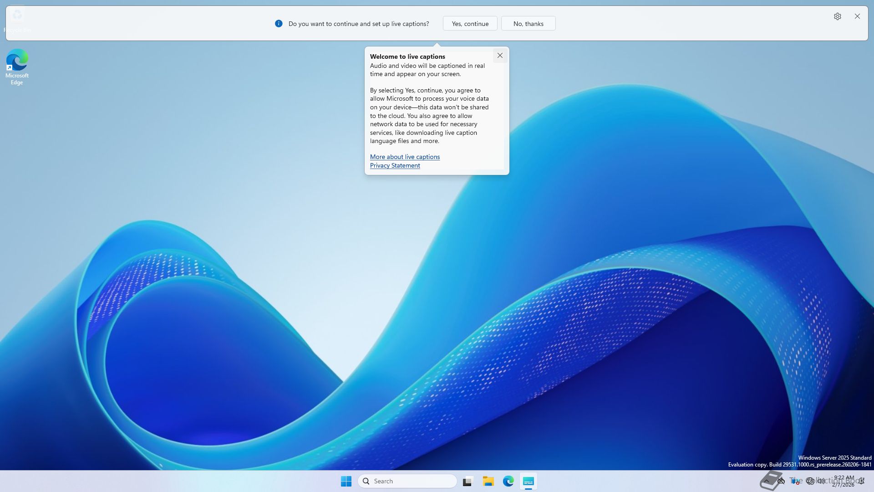Click the OneDrive cloud tray icon
874x492 pixels.
point(781,481)
